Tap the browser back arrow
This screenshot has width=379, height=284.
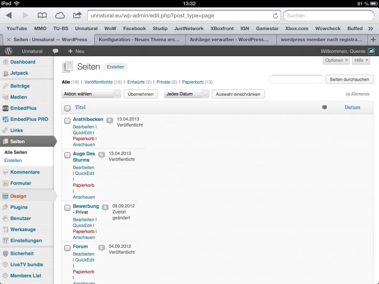click(x=9, y=16)
